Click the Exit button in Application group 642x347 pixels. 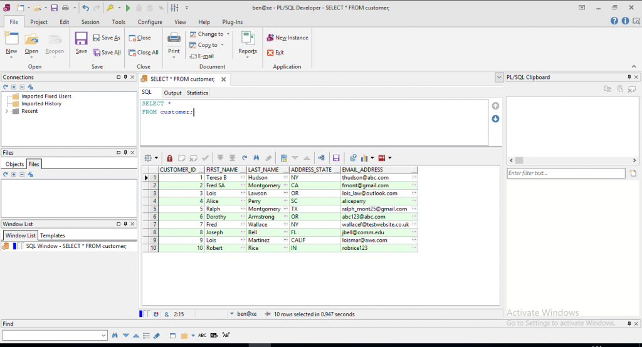pyautogui.click(x=275, y=53)
